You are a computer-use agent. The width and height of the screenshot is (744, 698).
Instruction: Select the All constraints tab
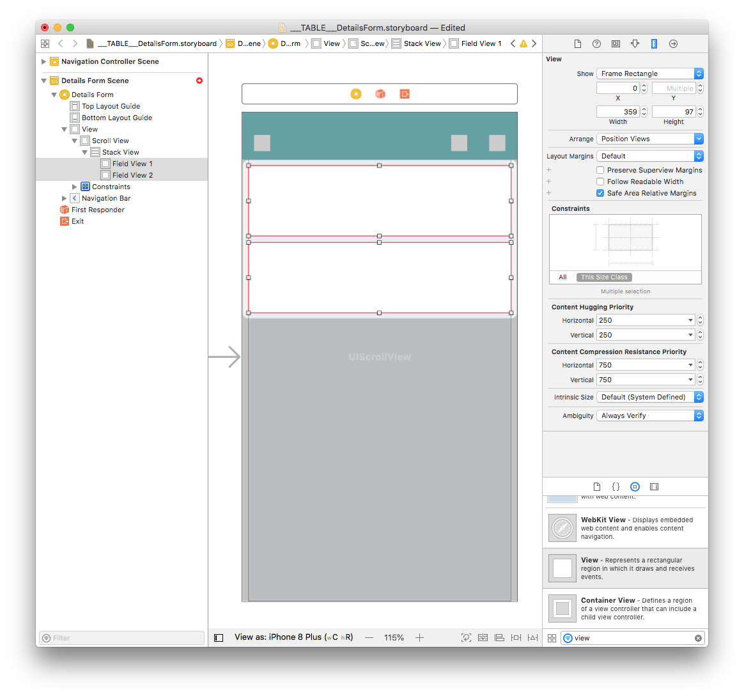(x=562, y=277)
